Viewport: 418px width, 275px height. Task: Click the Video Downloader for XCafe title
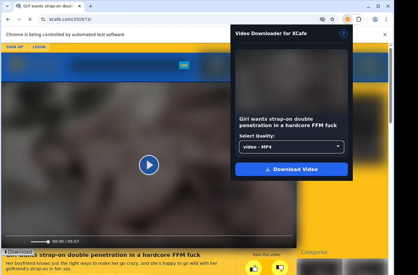click(x=271, y=33)
